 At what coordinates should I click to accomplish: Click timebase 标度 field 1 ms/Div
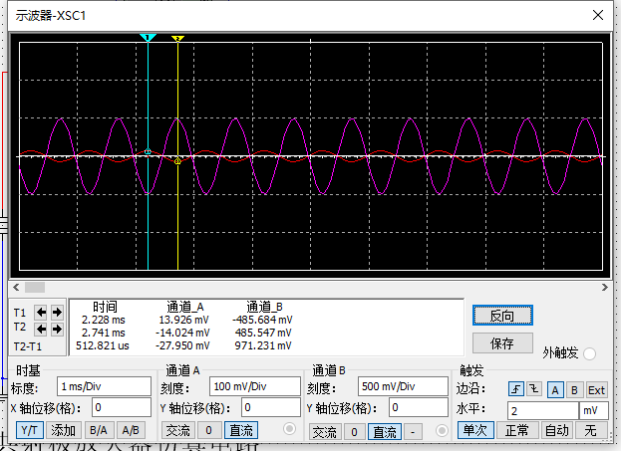tap(104, 386)
